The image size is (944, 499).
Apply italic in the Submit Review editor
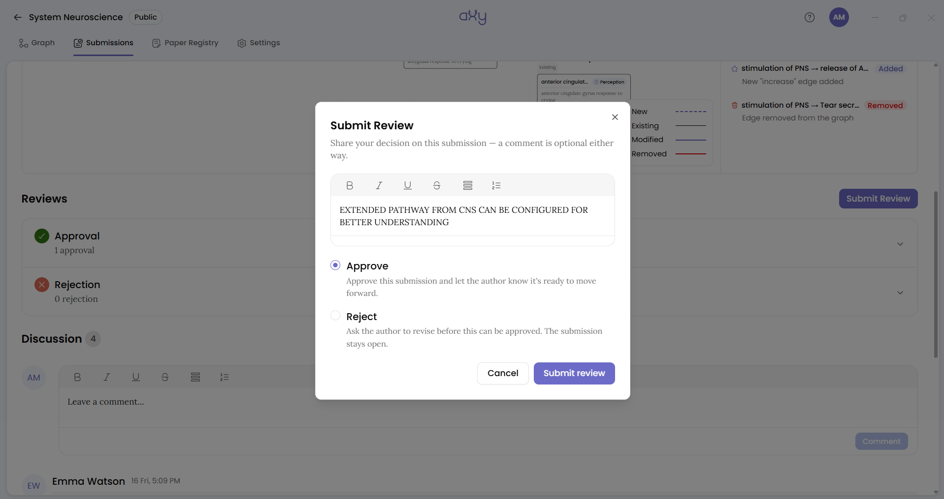click(379, 185)
